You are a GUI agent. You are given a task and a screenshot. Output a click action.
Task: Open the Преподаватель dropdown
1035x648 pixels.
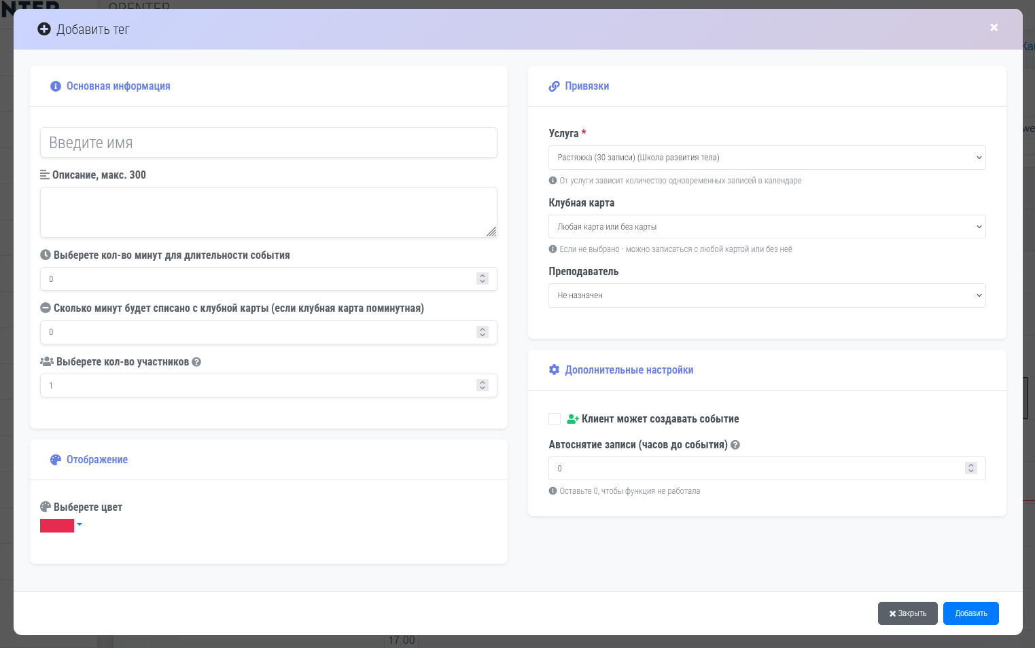(x=767, y=295)
